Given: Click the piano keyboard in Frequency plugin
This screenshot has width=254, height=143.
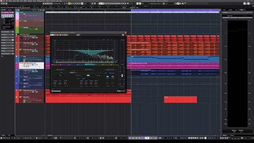Looking at the screenshot, I should pyautogui.click(x=85, y=62).
